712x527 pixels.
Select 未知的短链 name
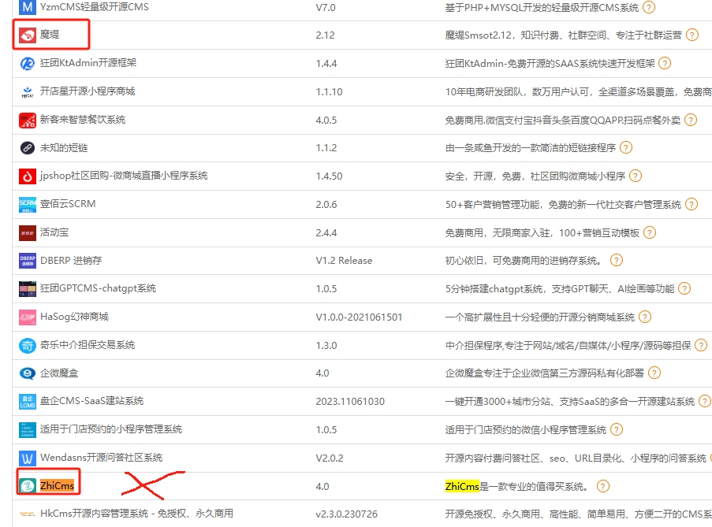coord(64,147)
